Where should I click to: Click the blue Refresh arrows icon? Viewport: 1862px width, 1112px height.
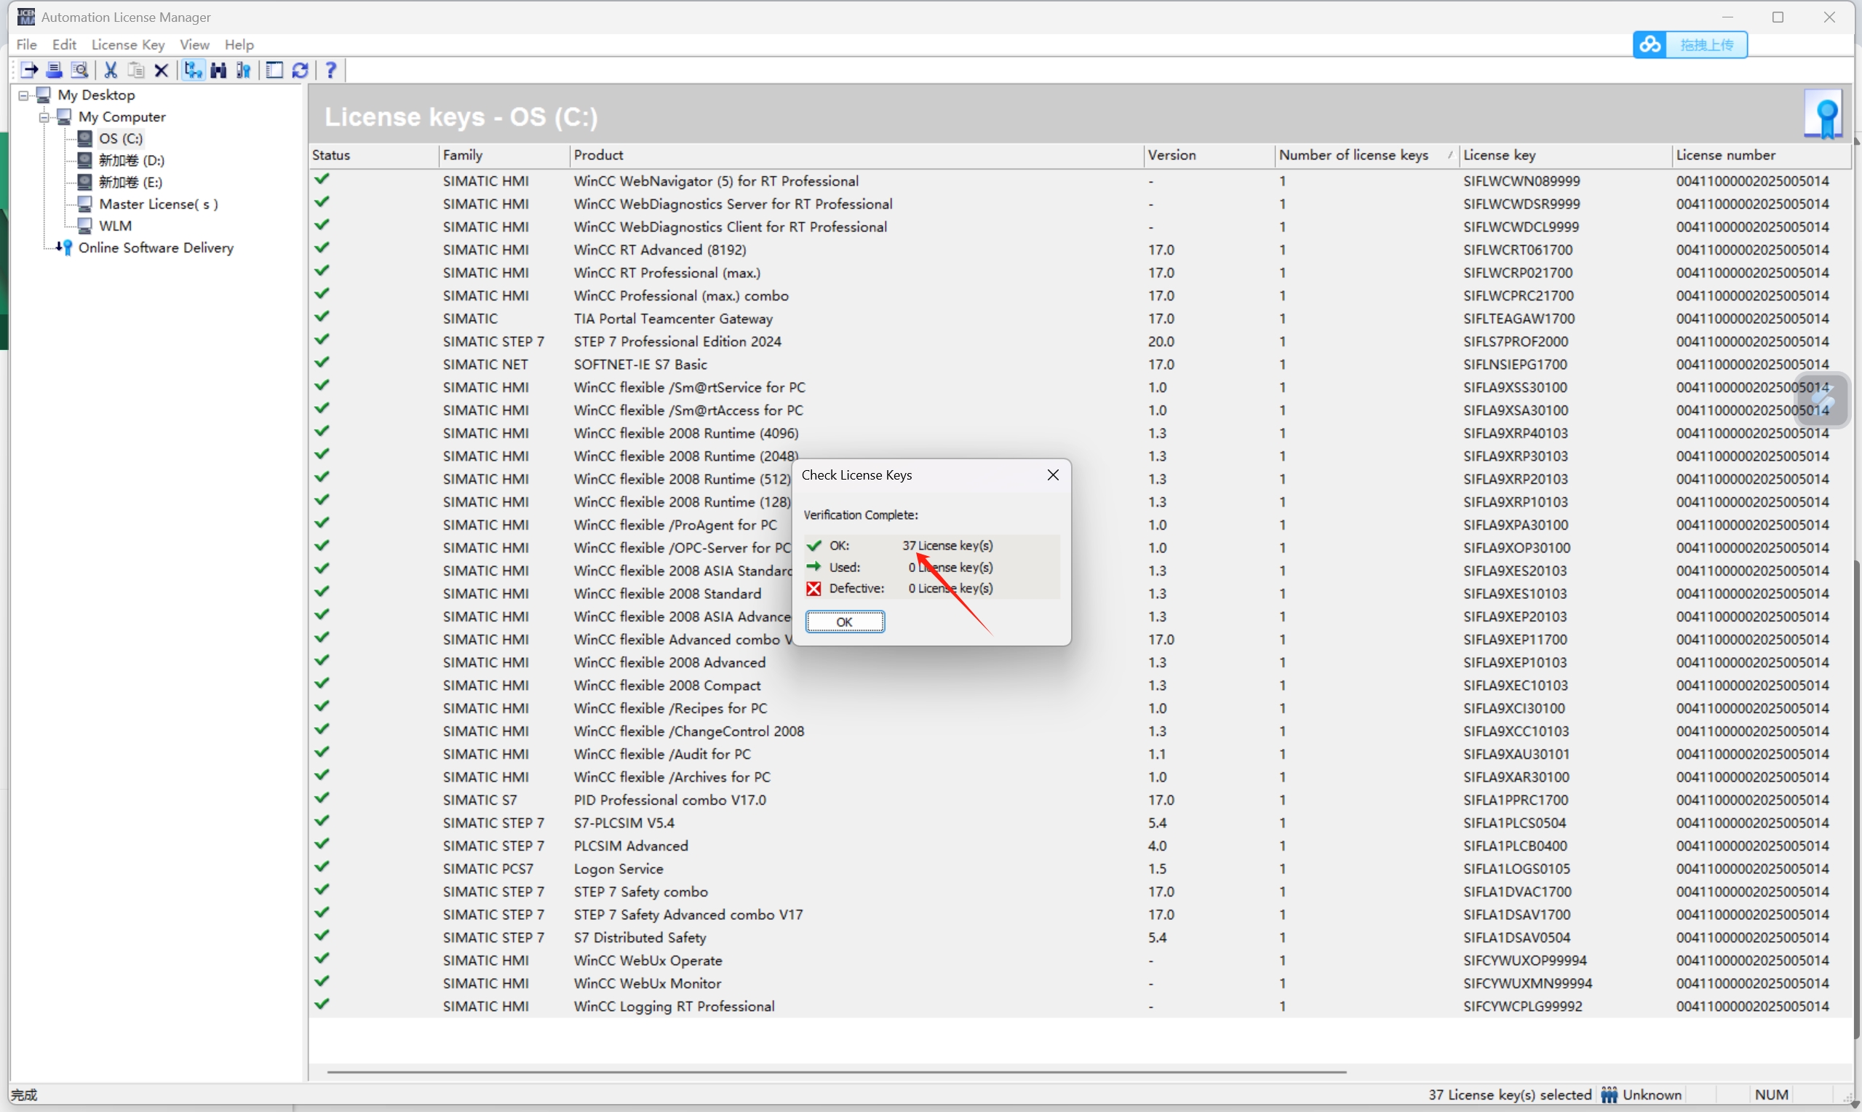coord(301,71)
